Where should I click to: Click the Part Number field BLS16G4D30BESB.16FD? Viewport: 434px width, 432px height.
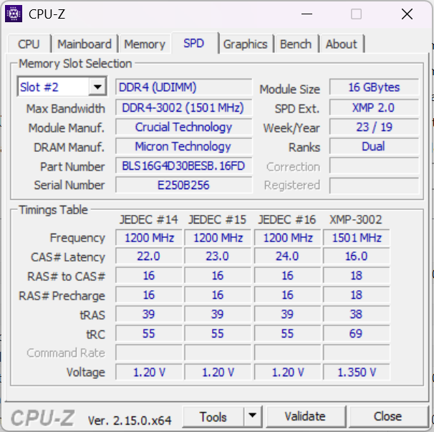[x=183, y=166]
